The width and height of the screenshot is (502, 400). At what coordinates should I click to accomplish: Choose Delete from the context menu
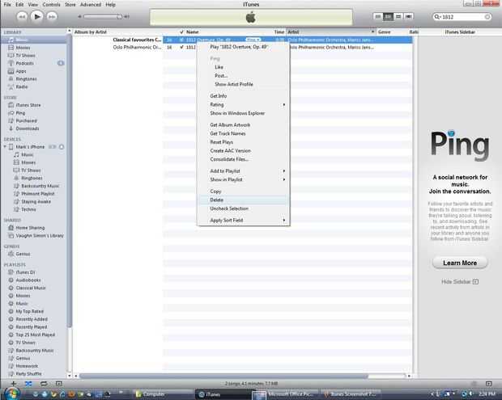tap(244, 200)
